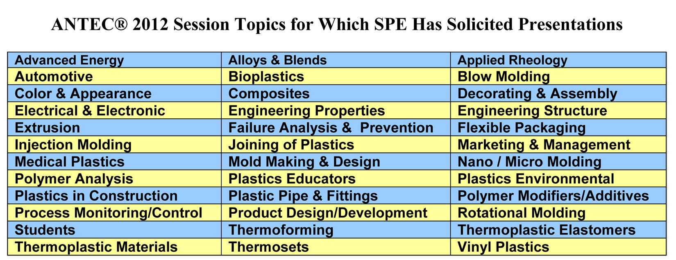Image resolution: width=676 pixels, height=260 pixels.
Task: Click Failure Analysis & Prevention cell
Action: click(x=336, y=128)
